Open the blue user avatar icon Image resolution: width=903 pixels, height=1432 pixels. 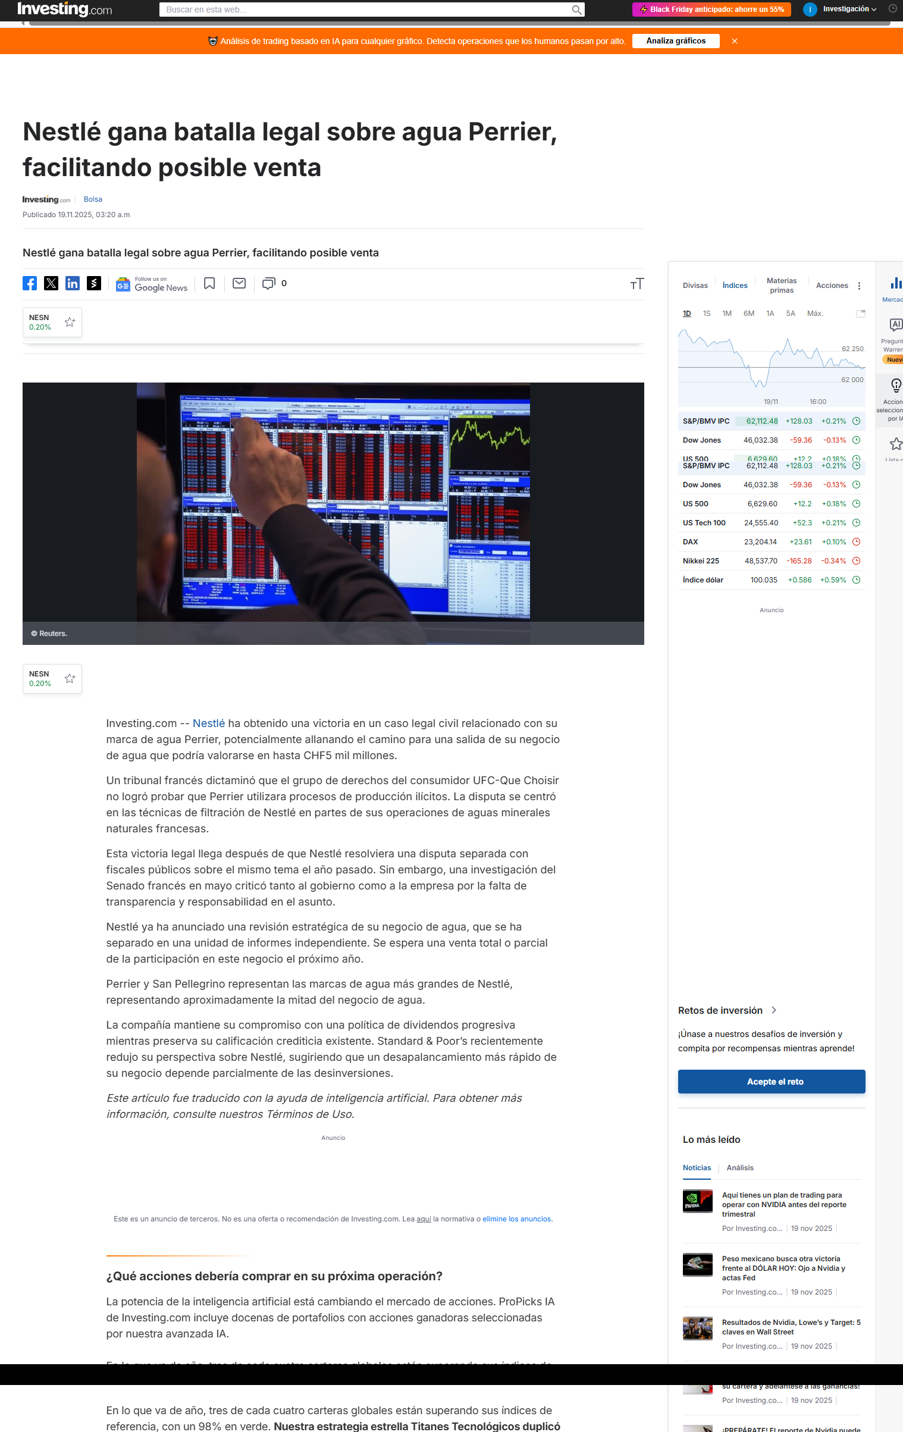810,10
